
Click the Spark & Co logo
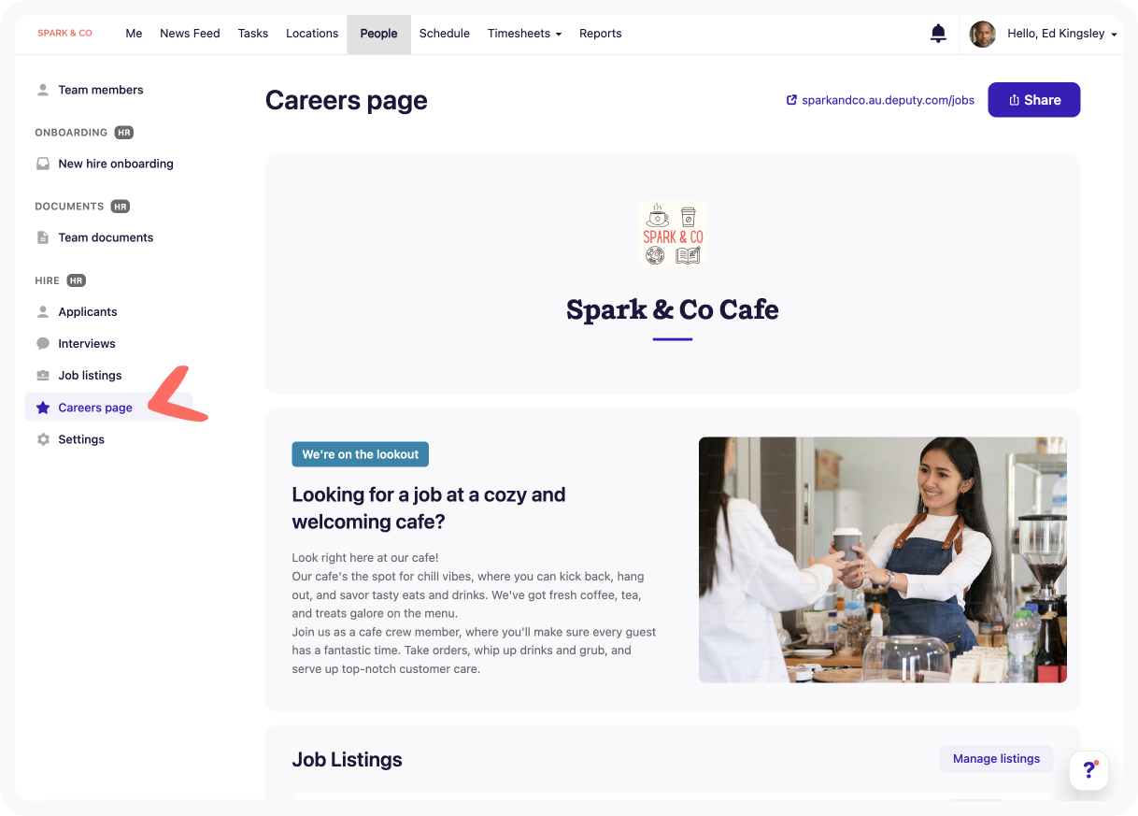click(64, 34)
